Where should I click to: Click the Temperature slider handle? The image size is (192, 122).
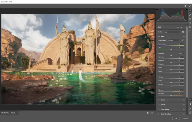click(x=171, y=46)
